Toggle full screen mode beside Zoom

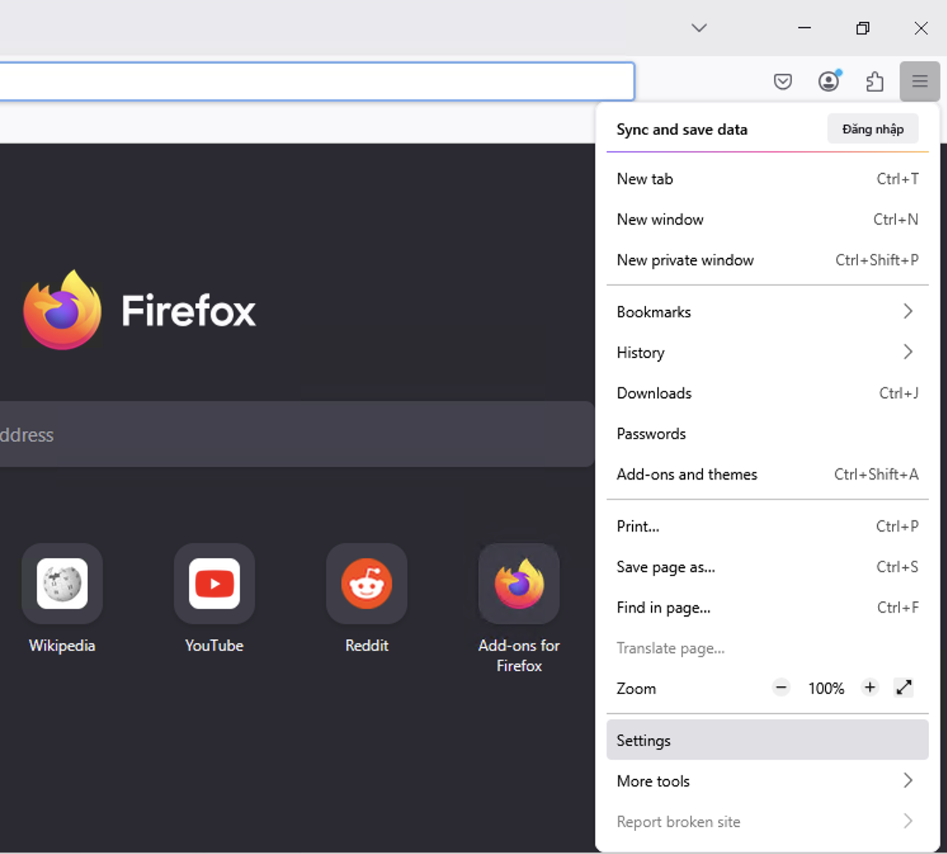[x=903, y=688]
